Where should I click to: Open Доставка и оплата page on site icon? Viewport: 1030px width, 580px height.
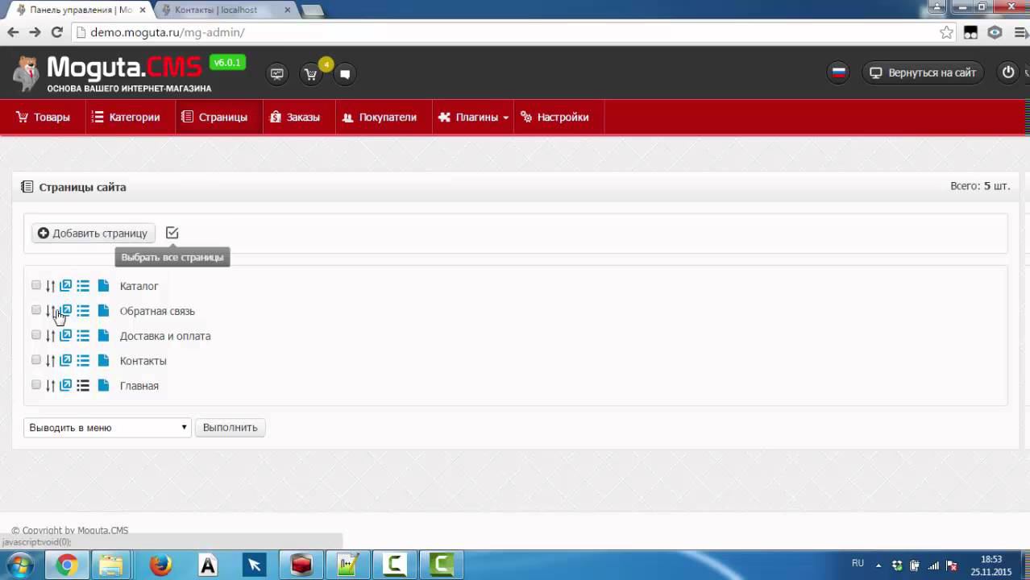pos(66,336)
